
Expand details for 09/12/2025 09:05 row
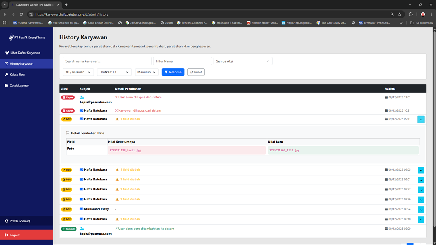(x=421, y=170)
